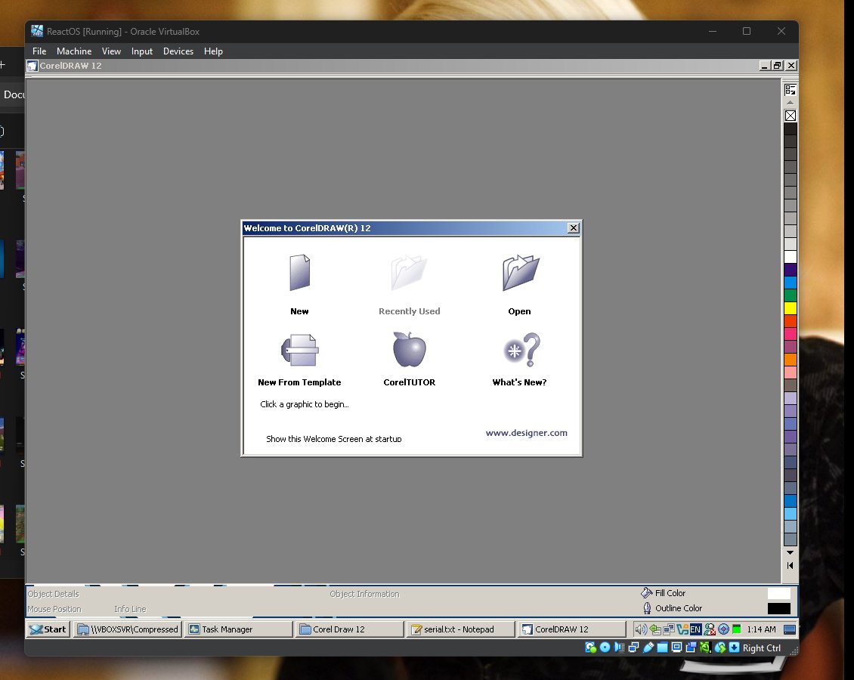The width and height of the screenshot is (854, 680).
Task: Click the Outline Color pen nib icon
Action: [x=647, y=608]
